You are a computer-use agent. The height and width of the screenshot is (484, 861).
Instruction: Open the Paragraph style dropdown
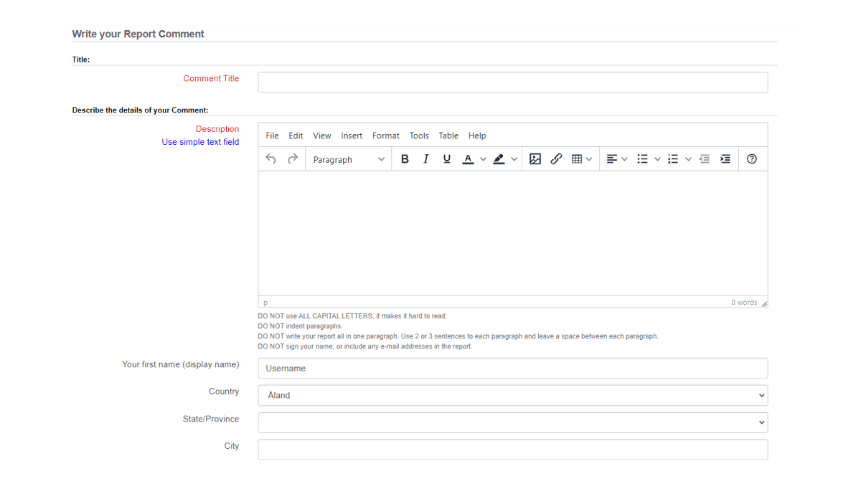348,159
